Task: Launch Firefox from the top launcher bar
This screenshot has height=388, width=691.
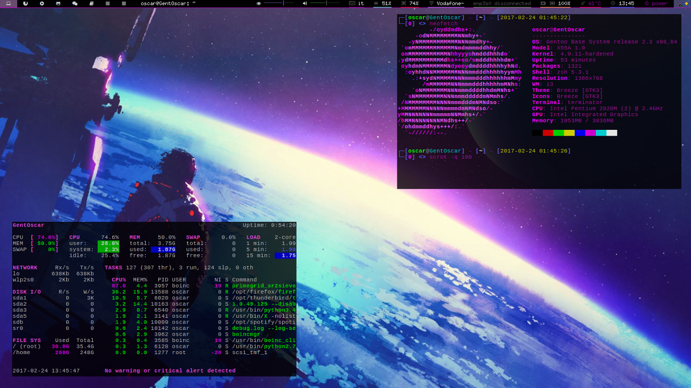Action: click(25, 4)
